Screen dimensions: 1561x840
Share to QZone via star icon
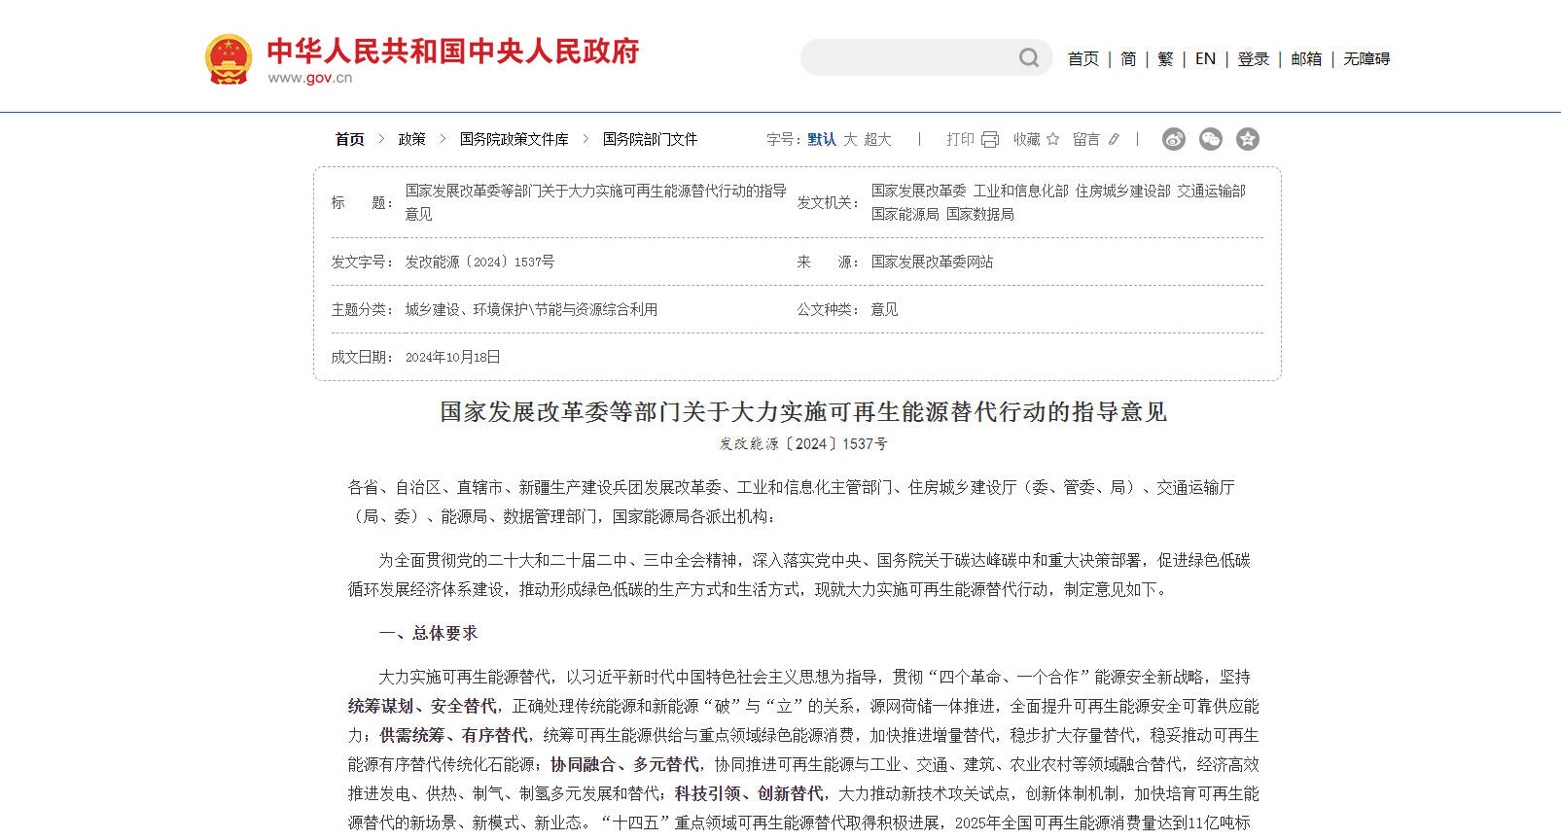1248,139
